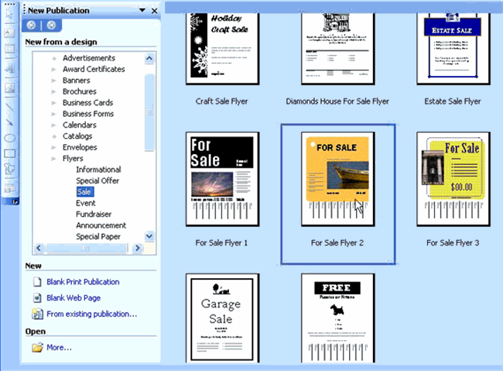This screenshot has height=371, width=503.
Task: Expand the Brochures category arrow
Action: coord(53,91)
